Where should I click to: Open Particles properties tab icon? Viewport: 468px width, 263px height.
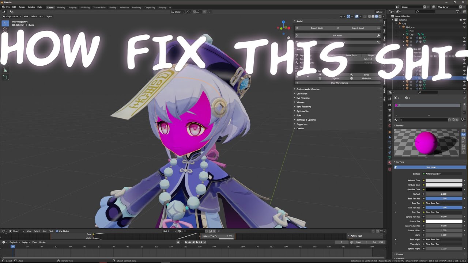390,142
